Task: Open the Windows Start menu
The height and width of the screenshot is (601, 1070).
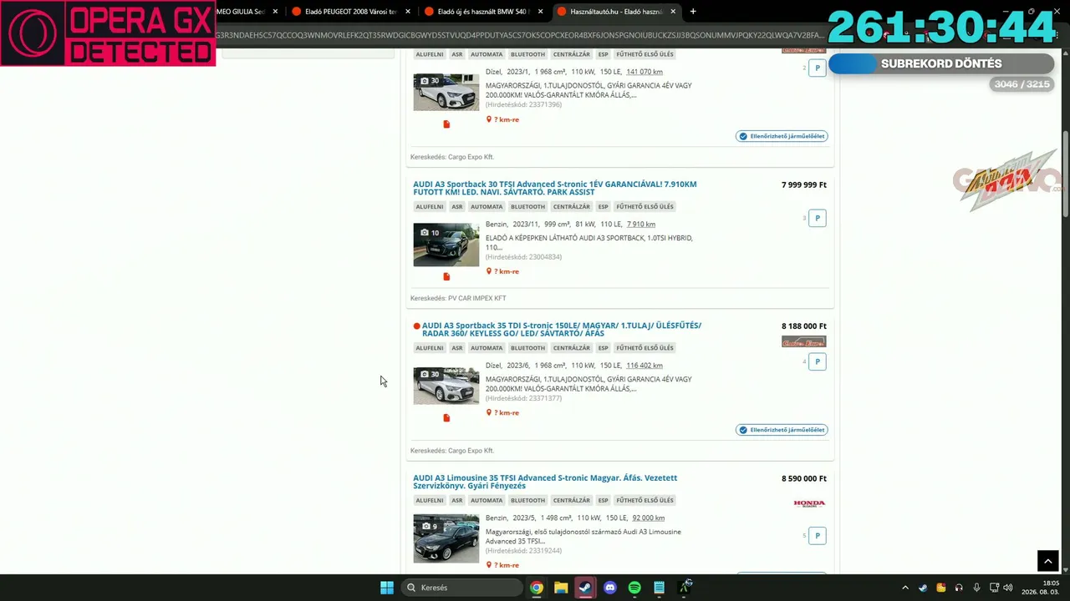Action: pos(387,588)
